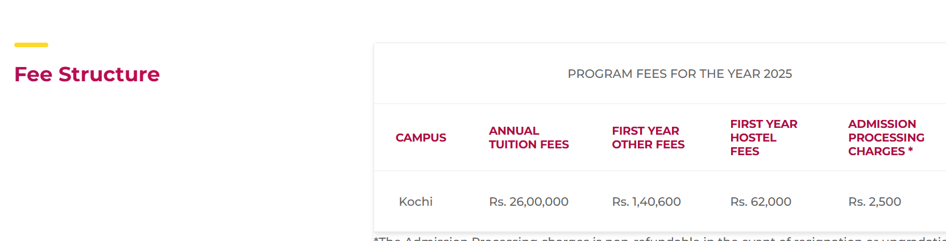946x241 pixels.
Task: Click the Rs. 62,000 hostel fee value
Action: pos(761,202)
